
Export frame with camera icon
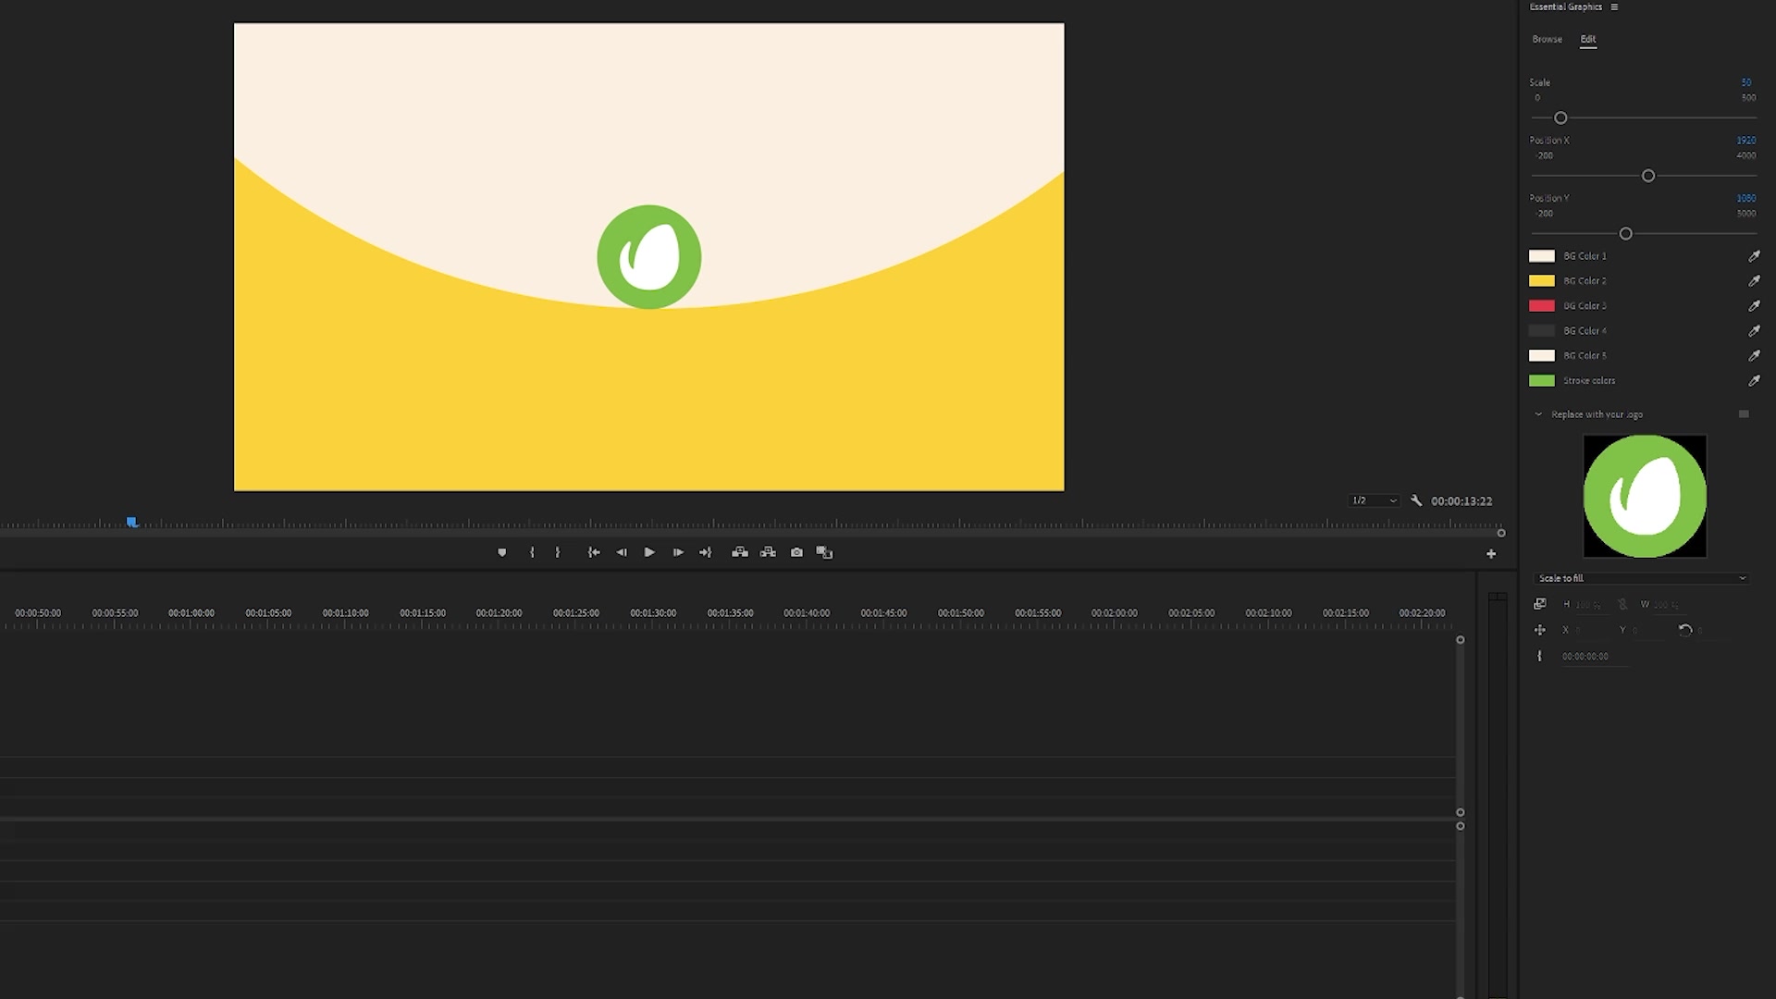(x=796, y=552)
